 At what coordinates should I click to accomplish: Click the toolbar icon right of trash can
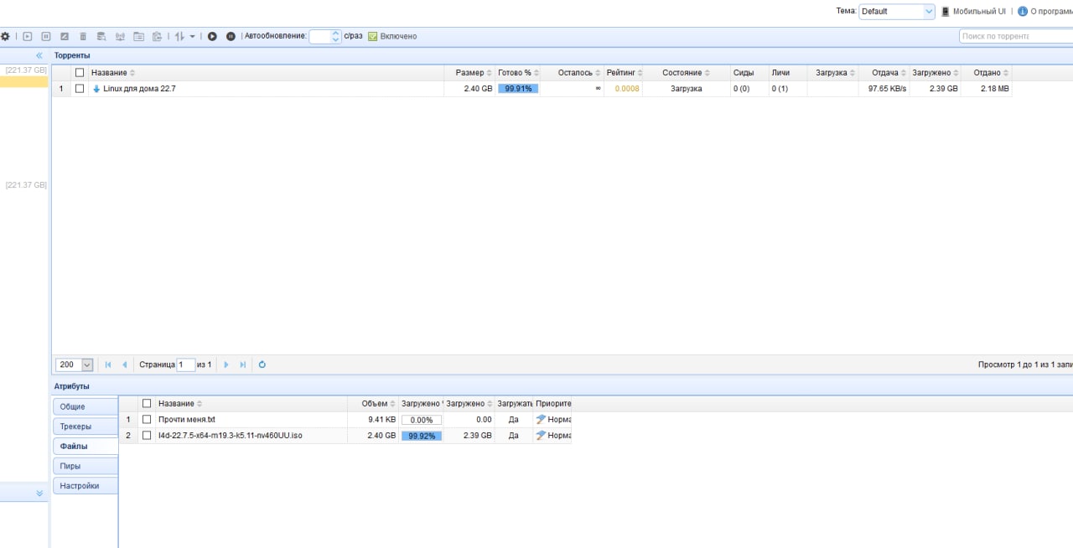click(x=101, y=36)
